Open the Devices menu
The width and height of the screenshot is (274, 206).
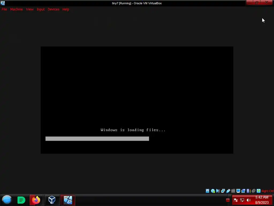(54, 9)
